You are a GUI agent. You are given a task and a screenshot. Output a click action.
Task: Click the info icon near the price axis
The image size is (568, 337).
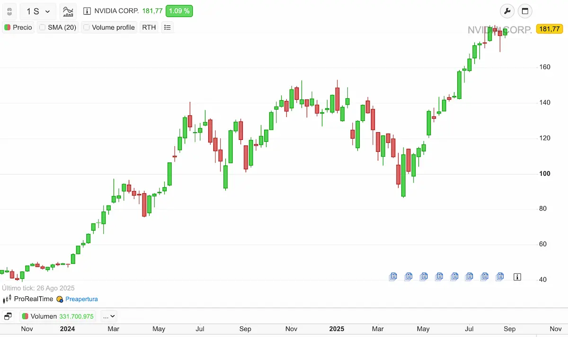[x=517, y=277]
